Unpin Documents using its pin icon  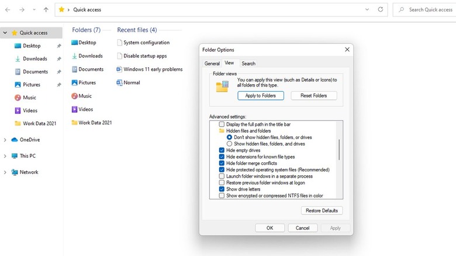pyautogui.click(x=59, y=72)
